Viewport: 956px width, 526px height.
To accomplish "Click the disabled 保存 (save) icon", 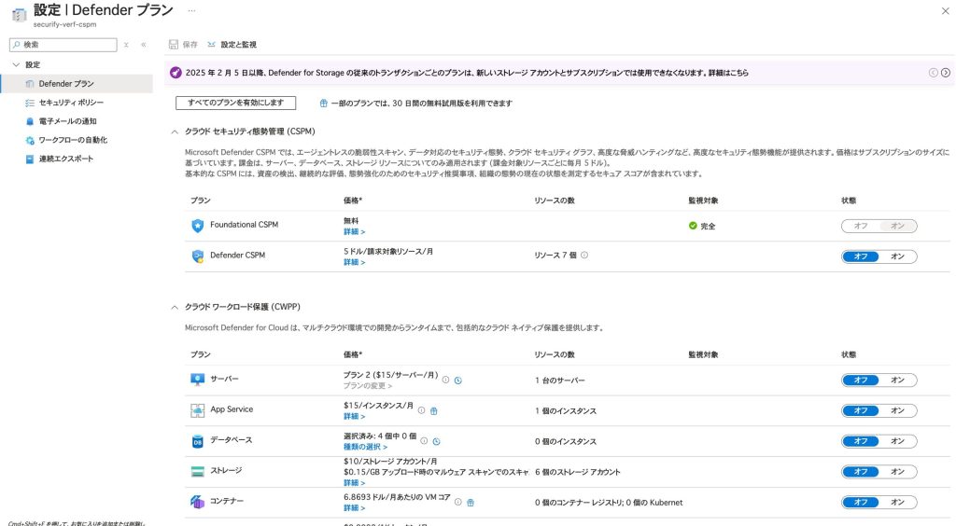I will (x=174, y=45).
